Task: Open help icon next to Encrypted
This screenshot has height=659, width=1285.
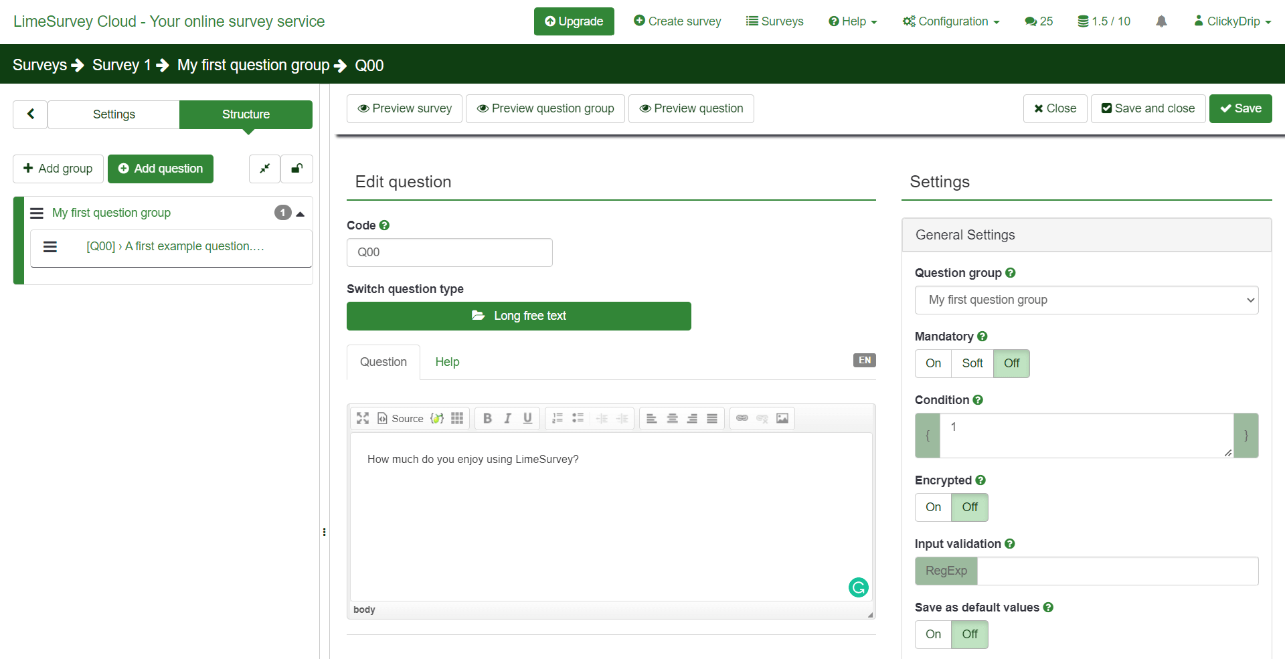Action: pyautogui.click(x=980, y=480)
